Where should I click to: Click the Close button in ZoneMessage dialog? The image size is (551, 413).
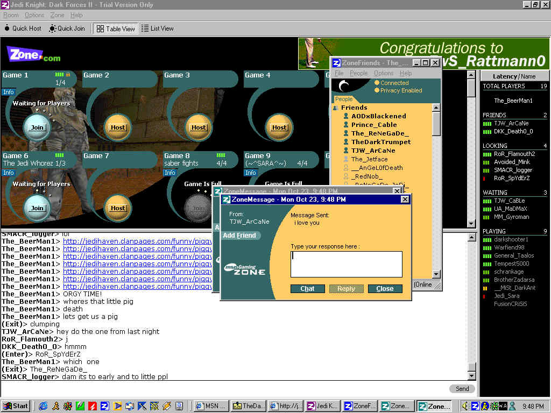[385, 289]
